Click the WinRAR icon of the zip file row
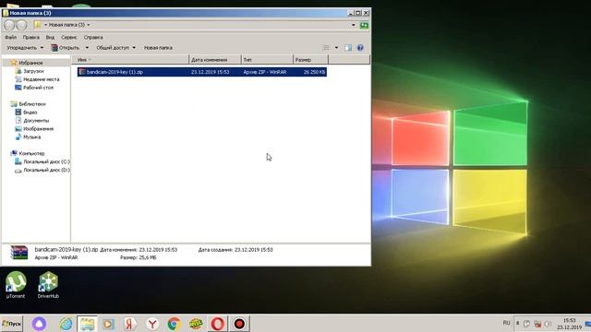591x332 pixels. (82, 72)
